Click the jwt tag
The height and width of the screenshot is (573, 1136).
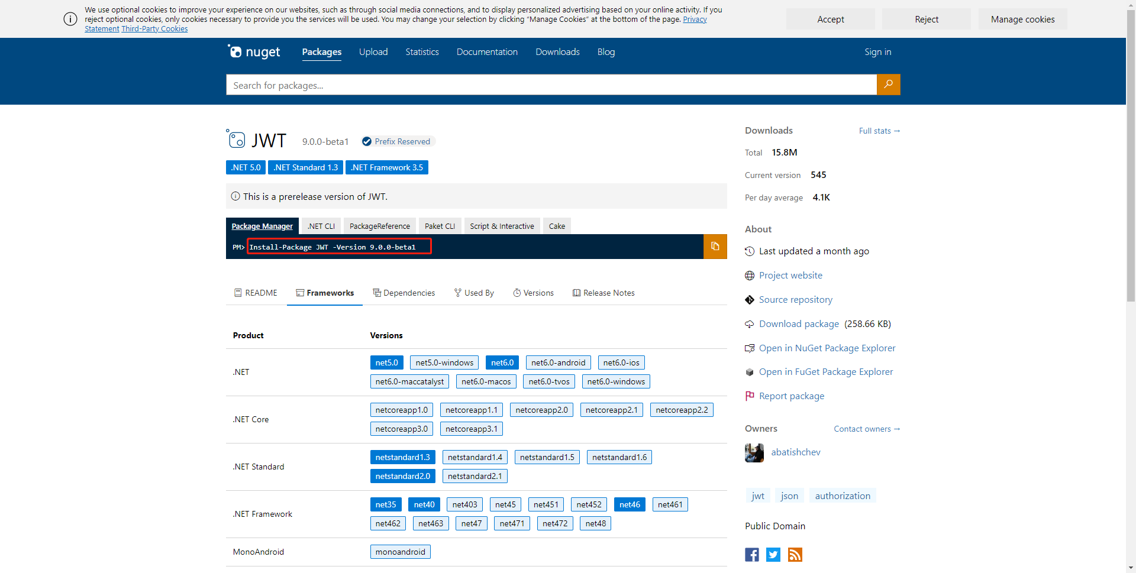tap(758, 496)
